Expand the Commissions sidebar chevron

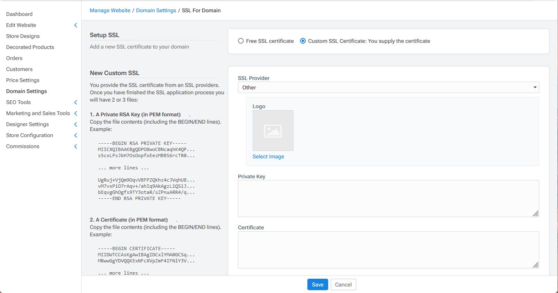coord(76,146)
